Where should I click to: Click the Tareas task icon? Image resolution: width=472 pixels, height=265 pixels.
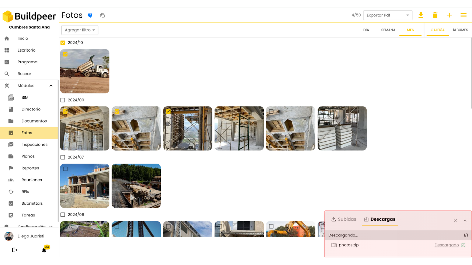point(11,215)
